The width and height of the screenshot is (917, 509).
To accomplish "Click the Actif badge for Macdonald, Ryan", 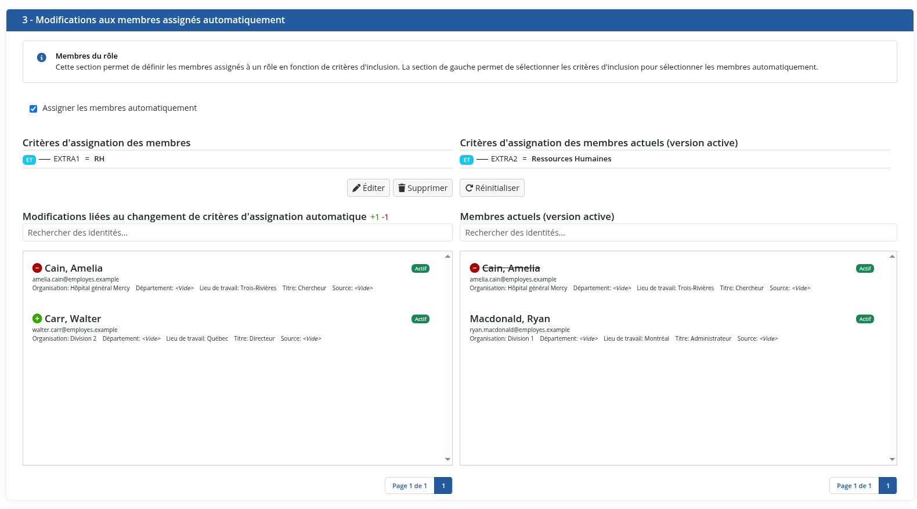I will point(865,319).
